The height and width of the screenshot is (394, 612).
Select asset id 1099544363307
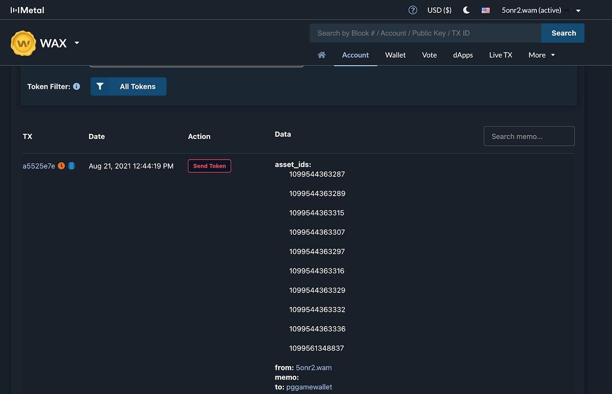tap(317, 232)
